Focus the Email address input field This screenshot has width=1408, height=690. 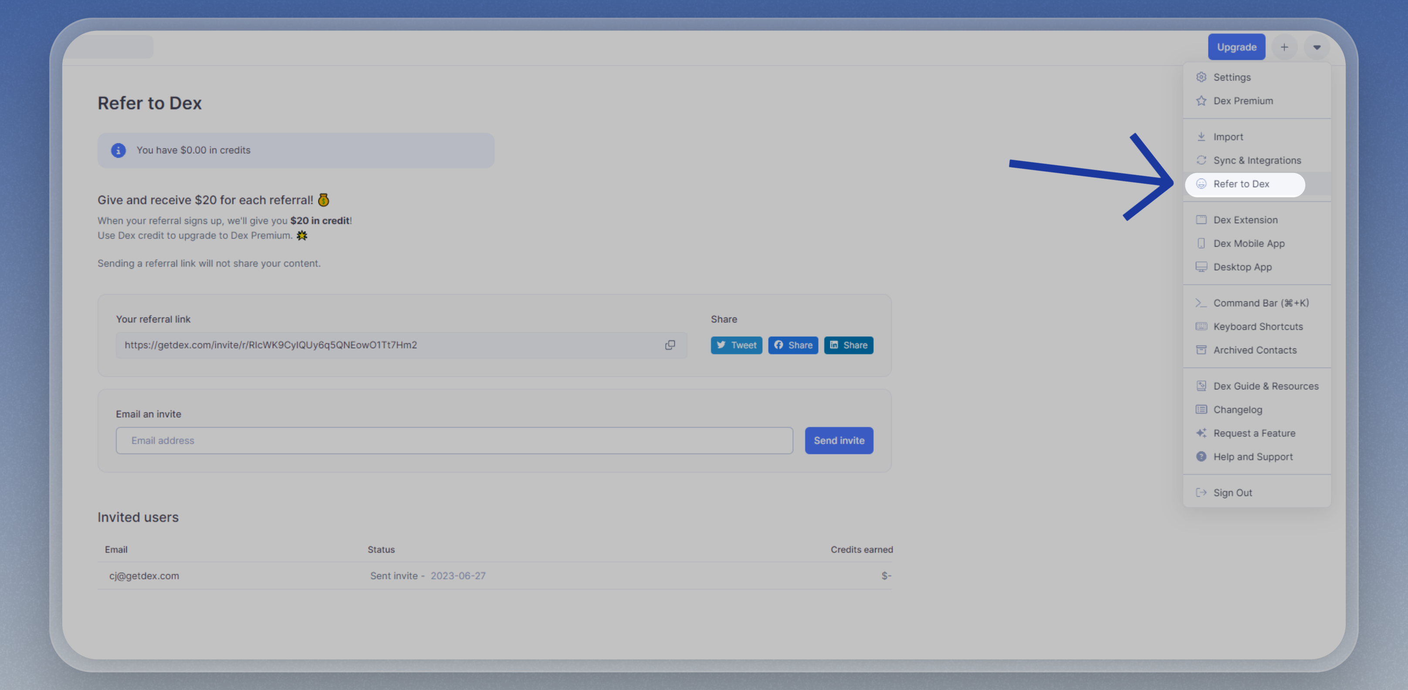pos(454,441)
